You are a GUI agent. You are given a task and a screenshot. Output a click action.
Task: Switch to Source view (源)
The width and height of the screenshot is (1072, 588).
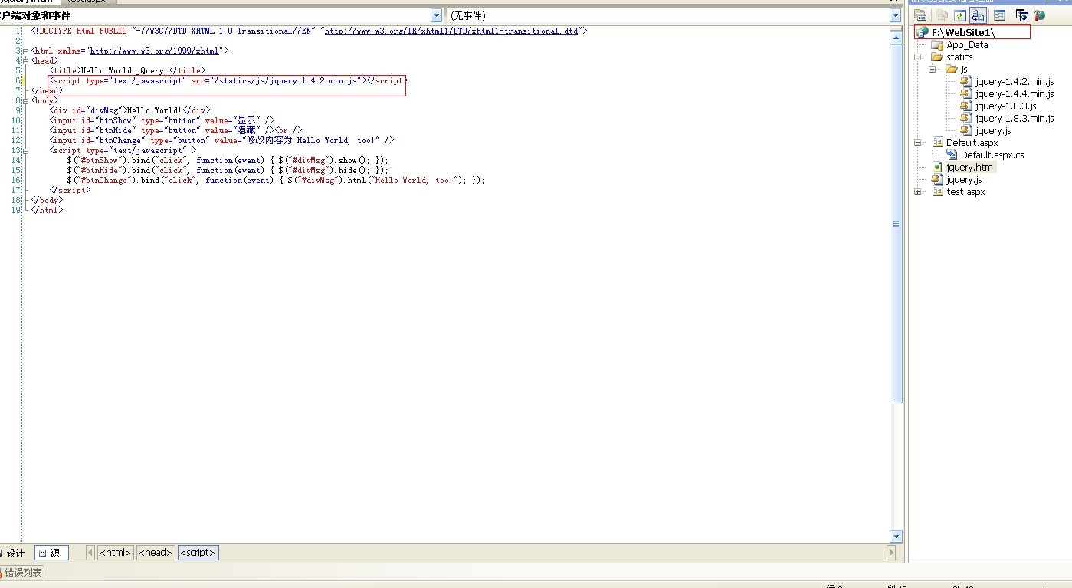click(x=52, y=553)
